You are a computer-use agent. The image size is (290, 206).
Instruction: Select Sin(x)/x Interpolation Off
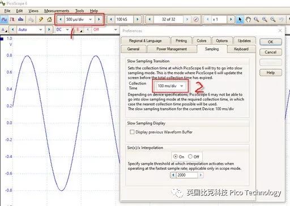[x=190, y=157]
